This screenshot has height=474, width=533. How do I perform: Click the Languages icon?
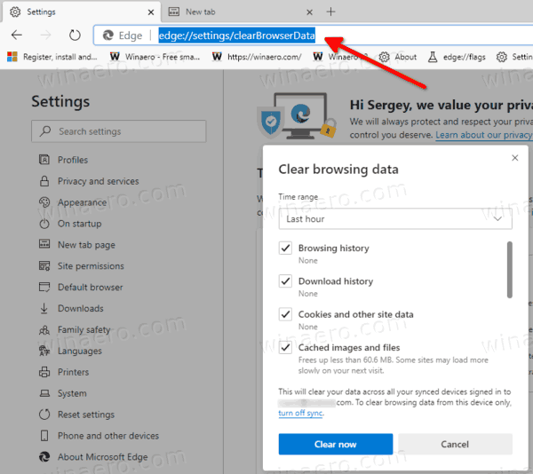pyautogui.click(x=44, y=351)
